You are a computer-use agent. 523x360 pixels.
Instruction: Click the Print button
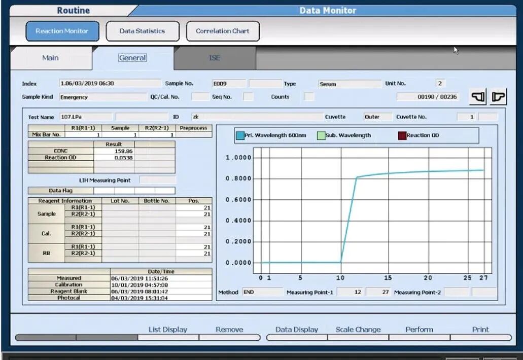click(x=480, y=333)
